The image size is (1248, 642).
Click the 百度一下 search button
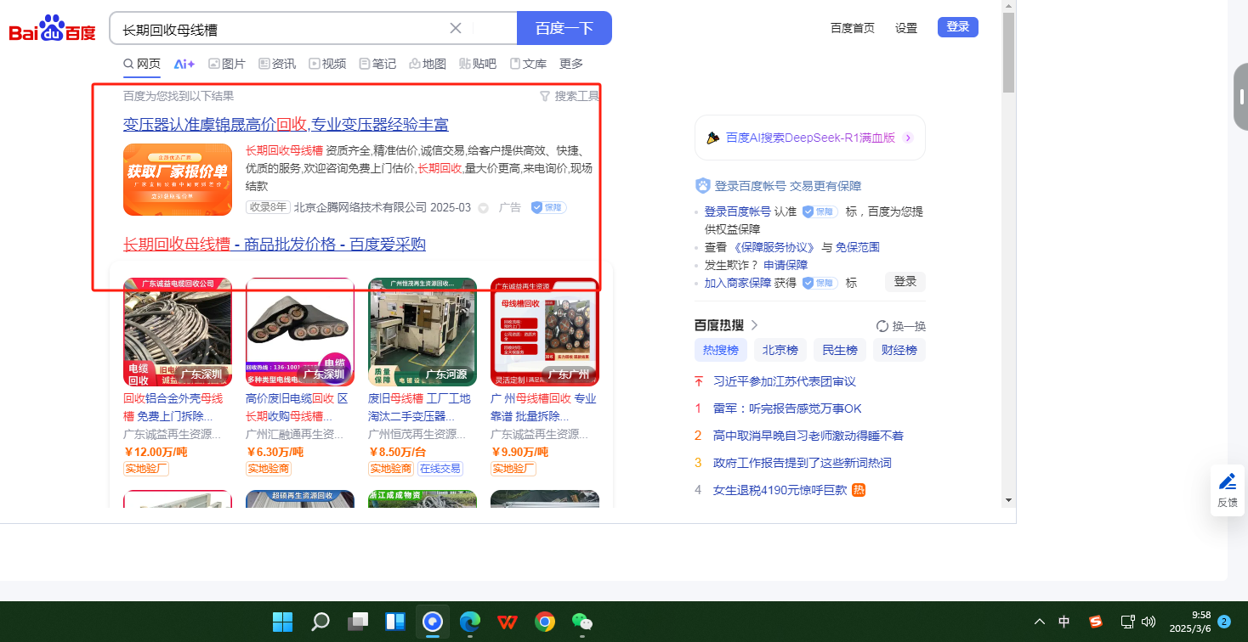click(x=564, y=28)
